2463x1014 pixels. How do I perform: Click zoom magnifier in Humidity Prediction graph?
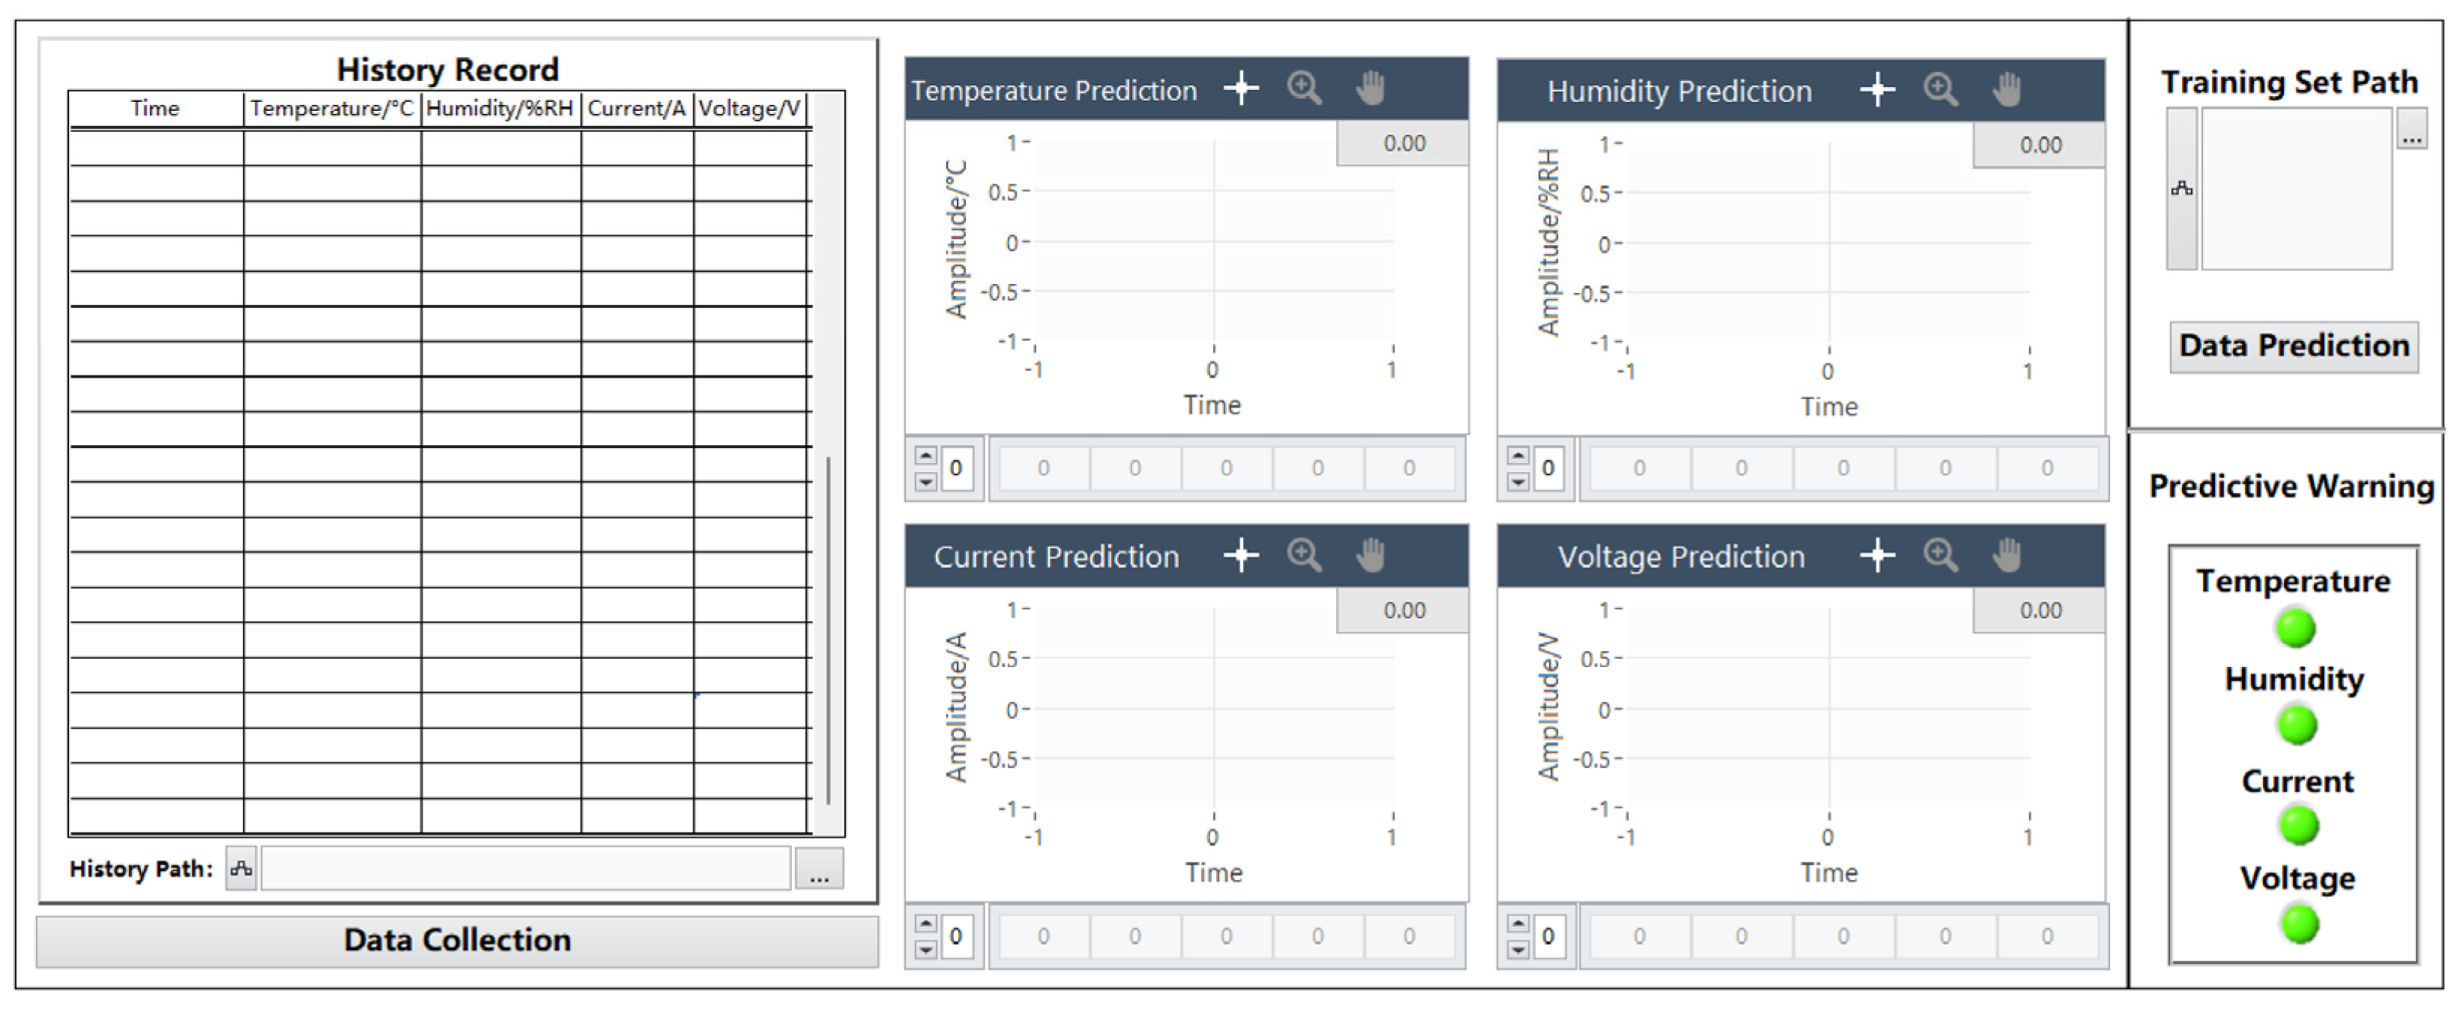coord(1940,90)
